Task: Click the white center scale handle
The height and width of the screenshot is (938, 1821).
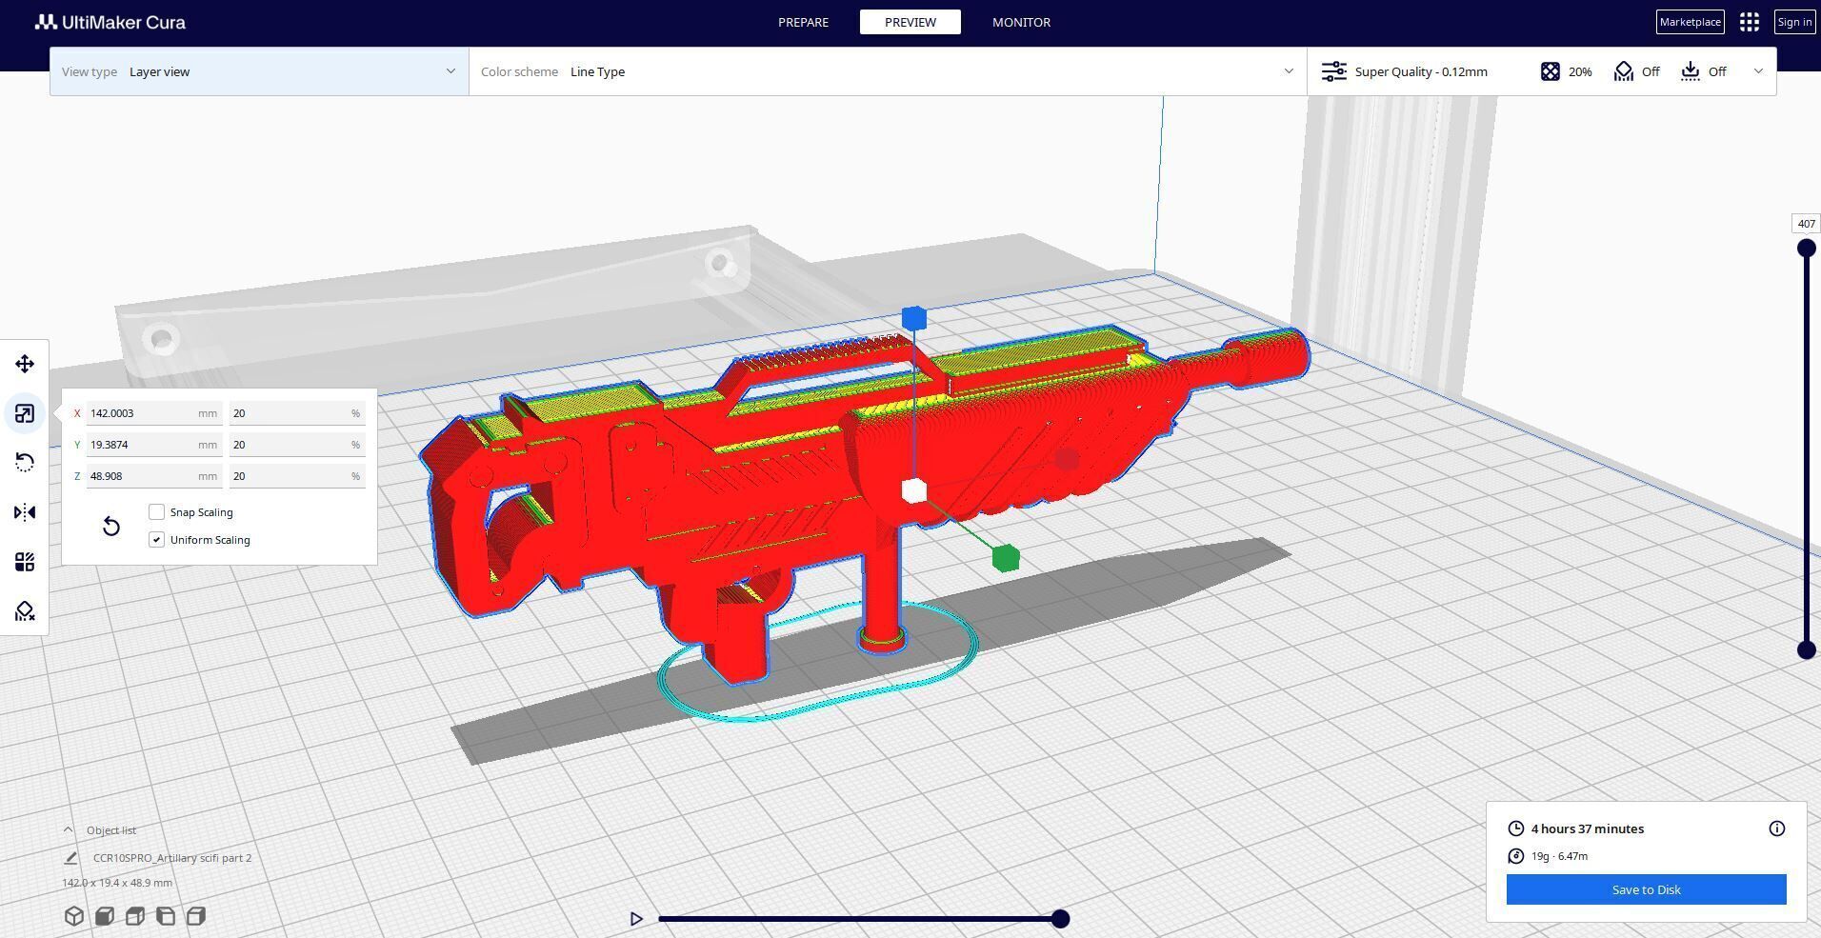Action: [914, 490]
